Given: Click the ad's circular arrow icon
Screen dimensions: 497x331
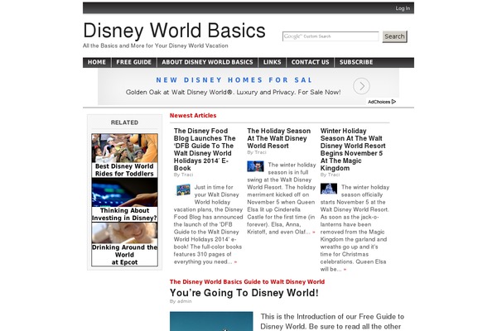Looking at the screenshot, I should pyautogui.click(x=361, y=86).
